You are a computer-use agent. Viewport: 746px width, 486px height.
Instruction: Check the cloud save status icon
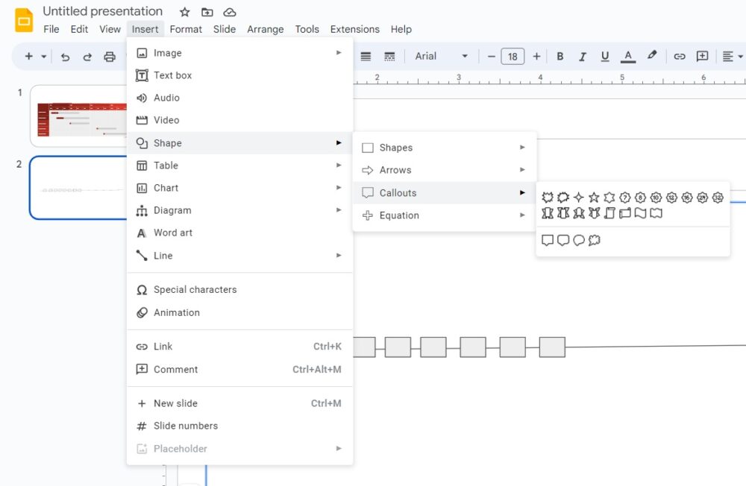230,12
